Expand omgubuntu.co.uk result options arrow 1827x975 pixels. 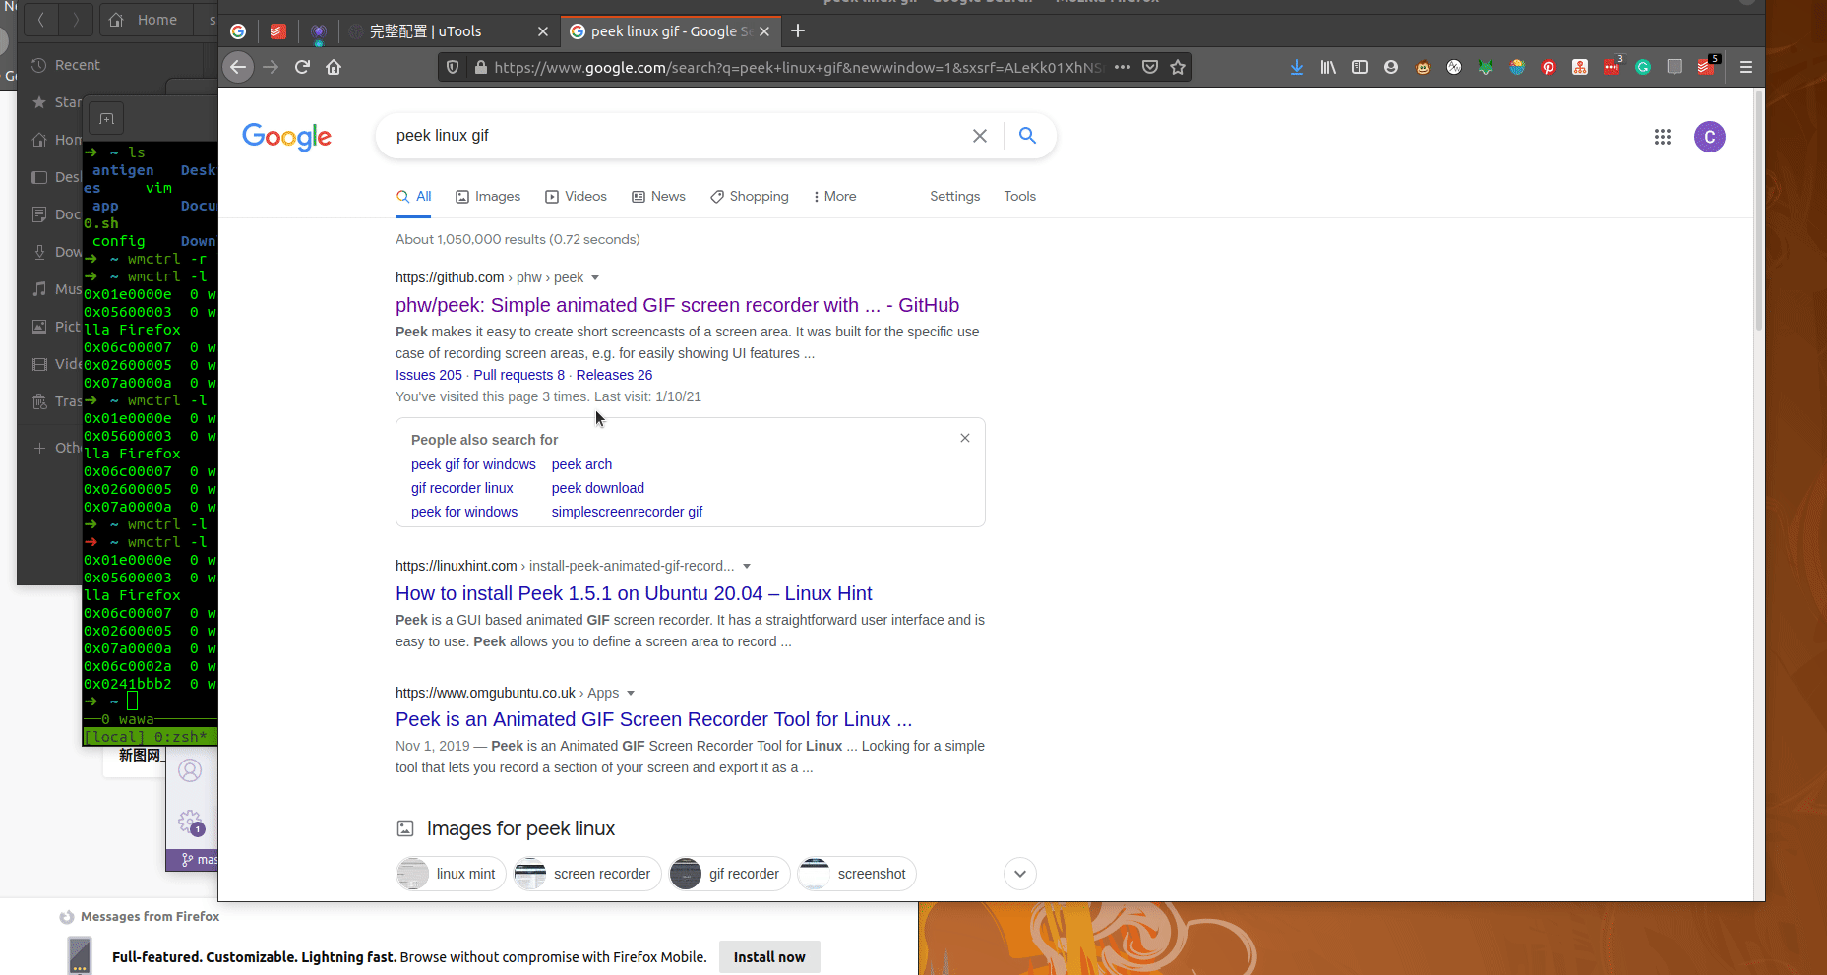(631, 694)
